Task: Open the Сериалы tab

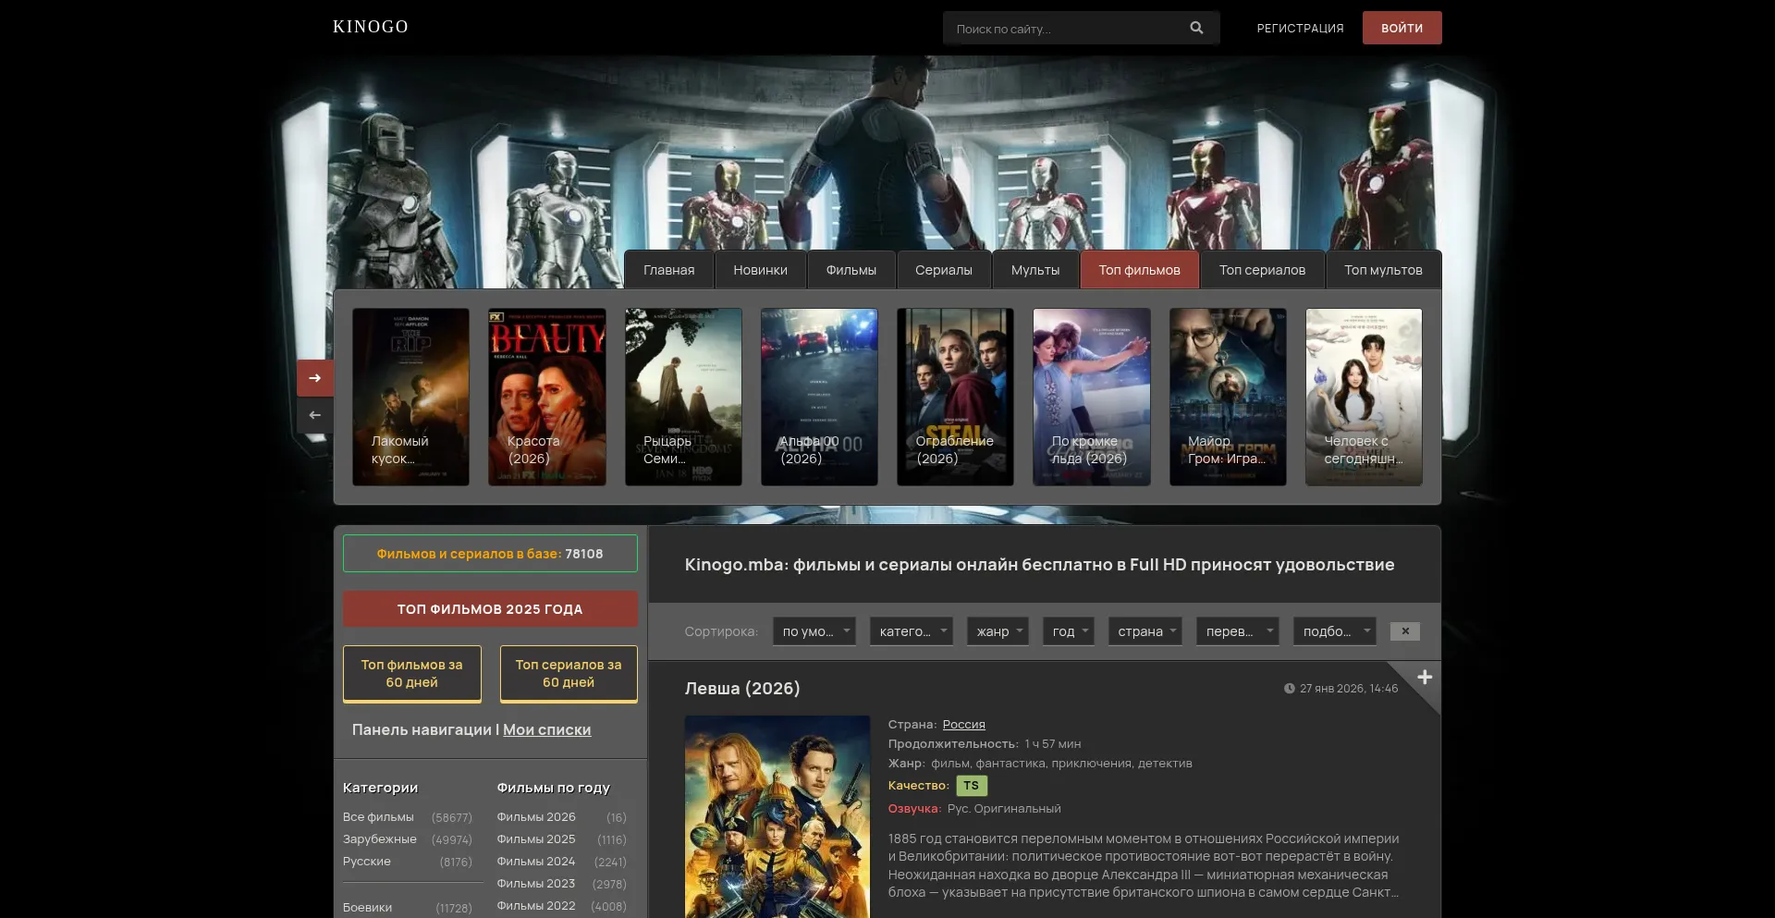Action: point(944,270)
